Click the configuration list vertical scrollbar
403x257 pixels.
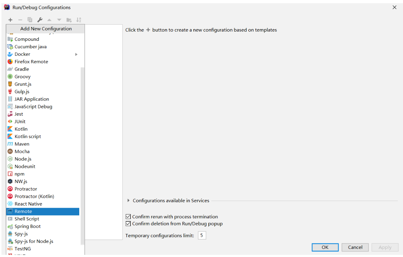click(x=82, y=156)
